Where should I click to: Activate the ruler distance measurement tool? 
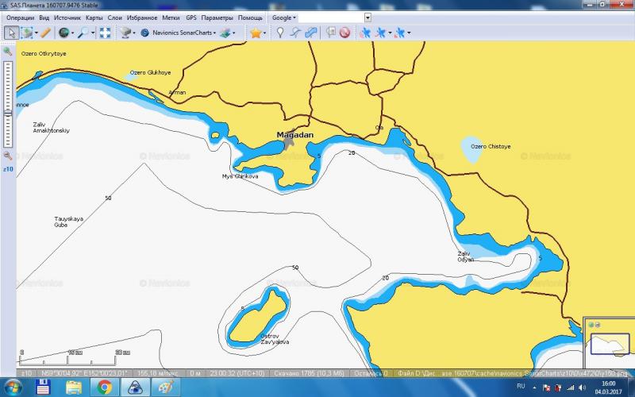[46, 33]
